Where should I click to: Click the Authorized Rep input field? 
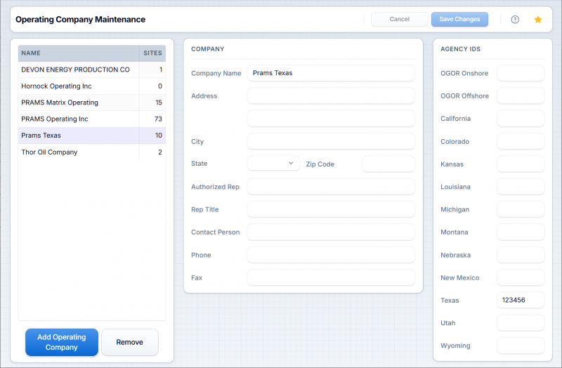(331, 187)
